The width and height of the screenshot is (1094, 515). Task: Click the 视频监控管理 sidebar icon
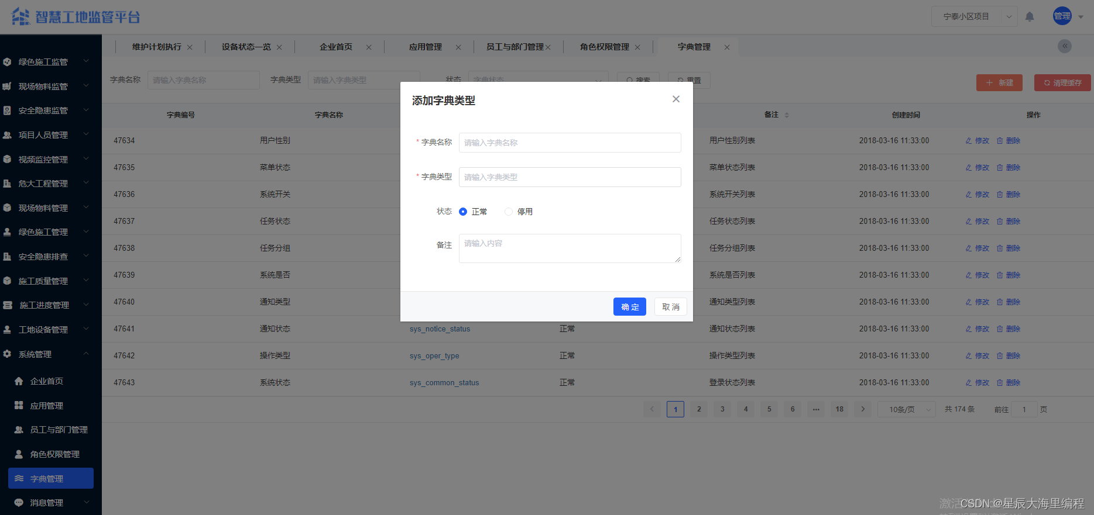(7, 159)
